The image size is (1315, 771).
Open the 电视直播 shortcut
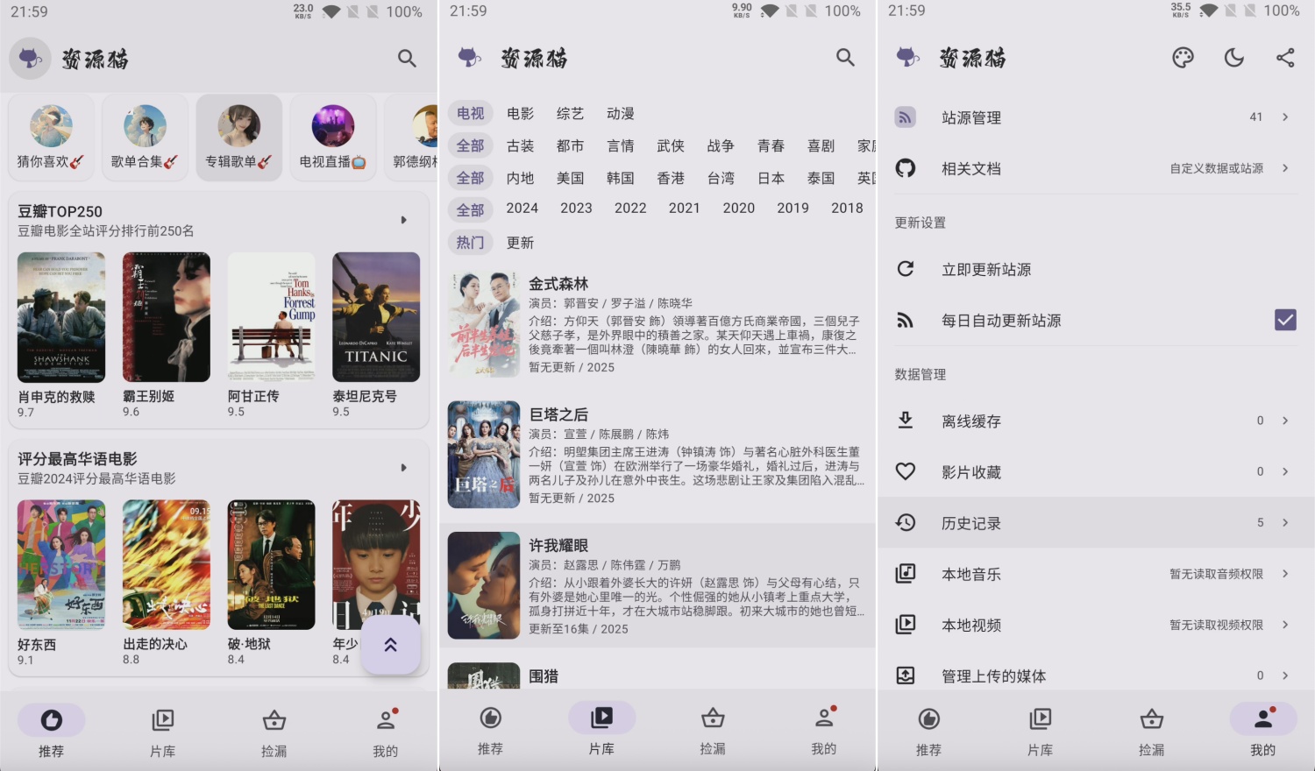tap(332, 137)
